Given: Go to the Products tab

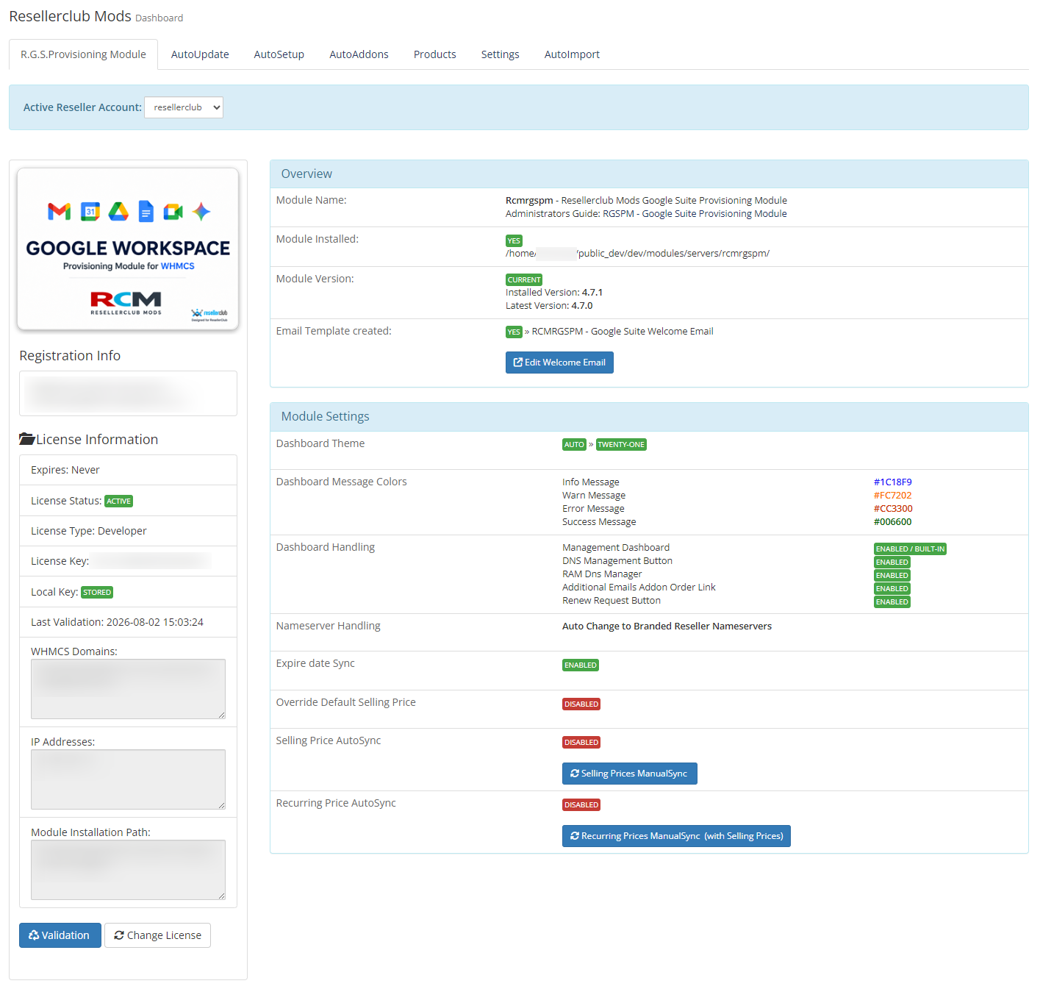Looking at the screenshot, I should pos(434,54).
